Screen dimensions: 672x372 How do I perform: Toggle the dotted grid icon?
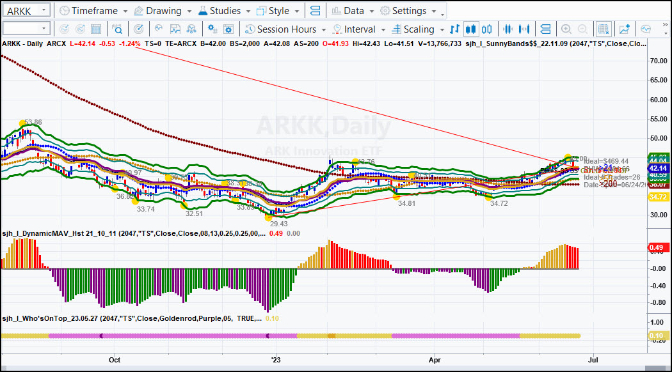[604, 29]
